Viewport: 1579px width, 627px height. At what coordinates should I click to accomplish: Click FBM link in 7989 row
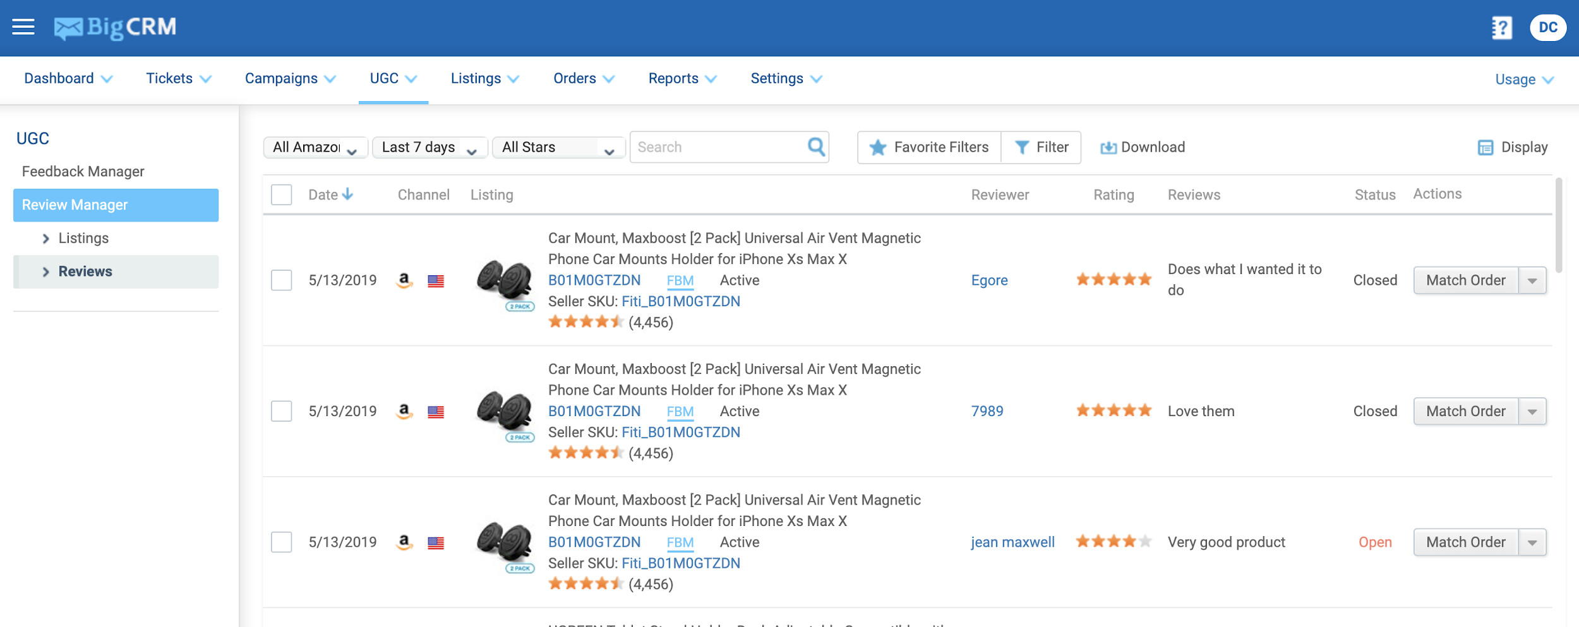point(680,412)
